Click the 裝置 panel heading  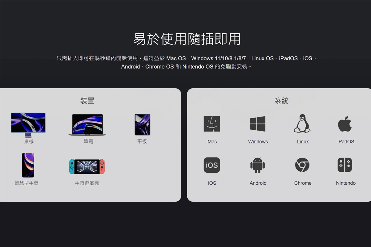coord(87,101)
